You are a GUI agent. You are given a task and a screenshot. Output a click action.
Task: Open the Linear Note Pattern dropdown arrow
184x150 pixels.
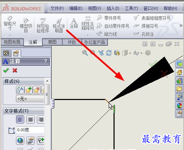click(x=87, y=35)
